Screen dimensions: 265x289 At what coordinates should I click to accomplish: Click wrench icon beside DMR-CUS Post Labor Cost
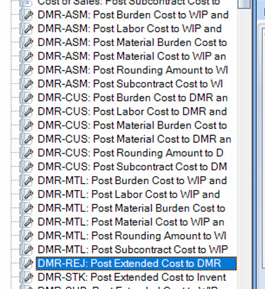tap(27, 112)
